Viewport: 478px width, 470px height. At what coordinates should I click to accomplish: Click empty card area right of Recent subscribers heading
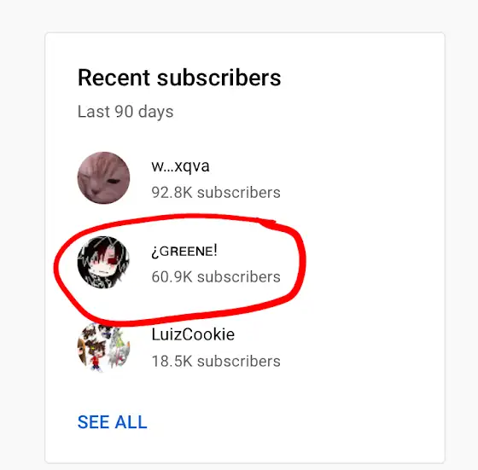[x=361, y=78]
